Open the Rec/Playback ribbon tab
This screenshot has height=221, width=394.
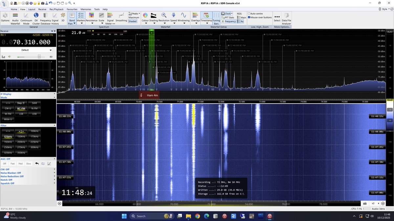click(56, 9)
